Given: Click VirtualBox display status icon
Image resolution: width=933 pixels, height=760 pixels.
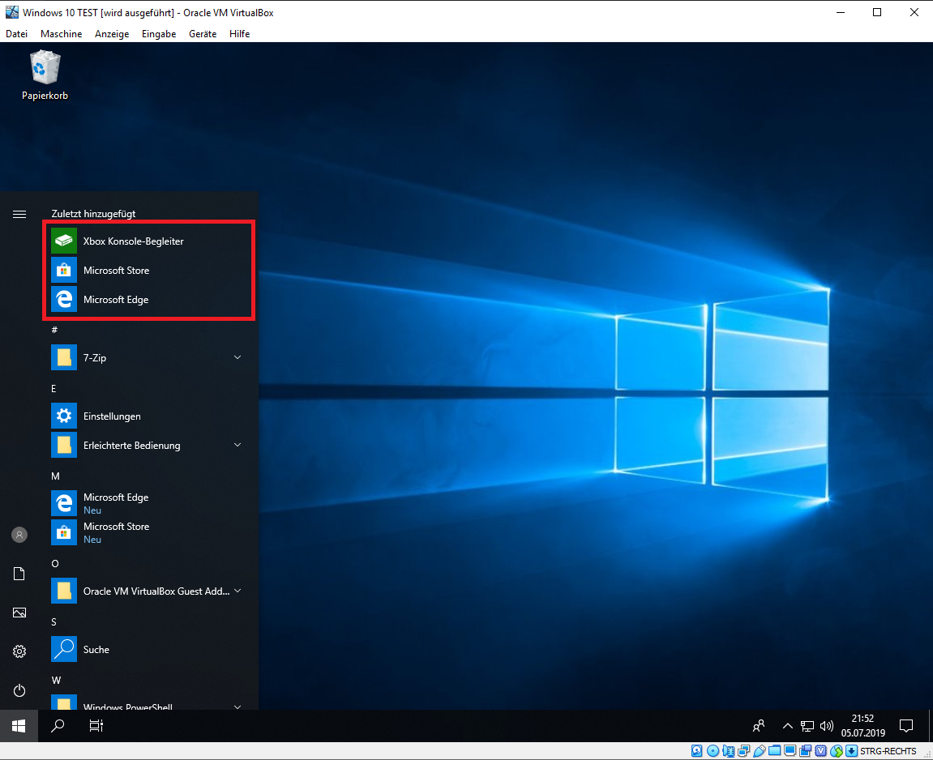Looking at the screenshot, I should [790, 750].
